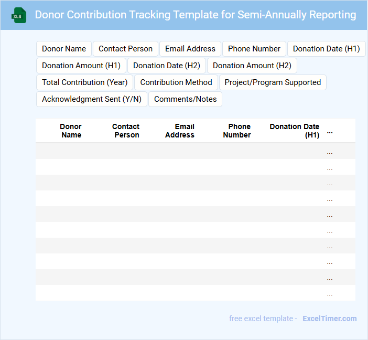This screenshot has height=340, width=368.
Task: Select the Donation Amount (H2) tag
Action: (x=252, y=66)
